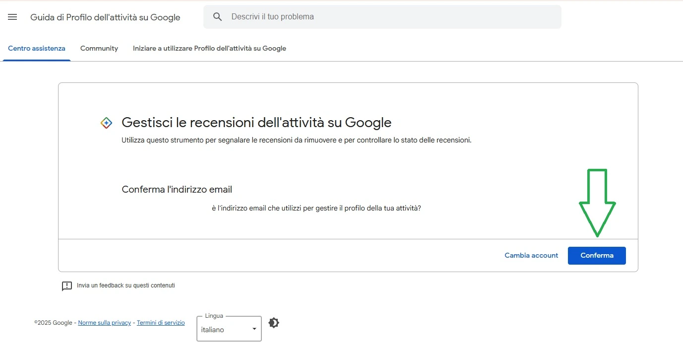Screen dimensions: 683x356
Task: Click the Guida di Profilo dell'attività title
Action: pos(105,17)
